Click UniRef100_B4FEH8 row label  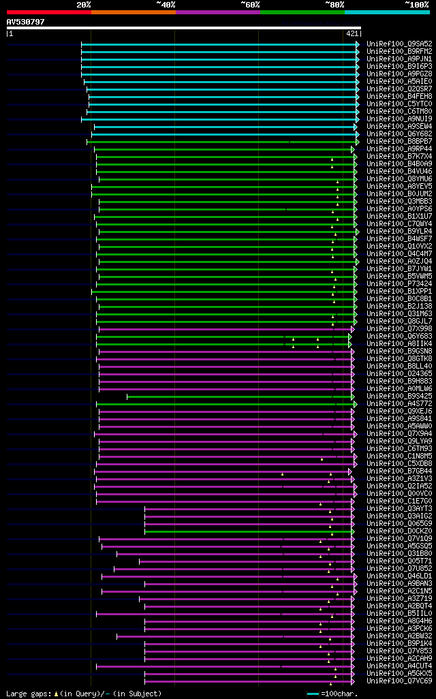[399, 96]
